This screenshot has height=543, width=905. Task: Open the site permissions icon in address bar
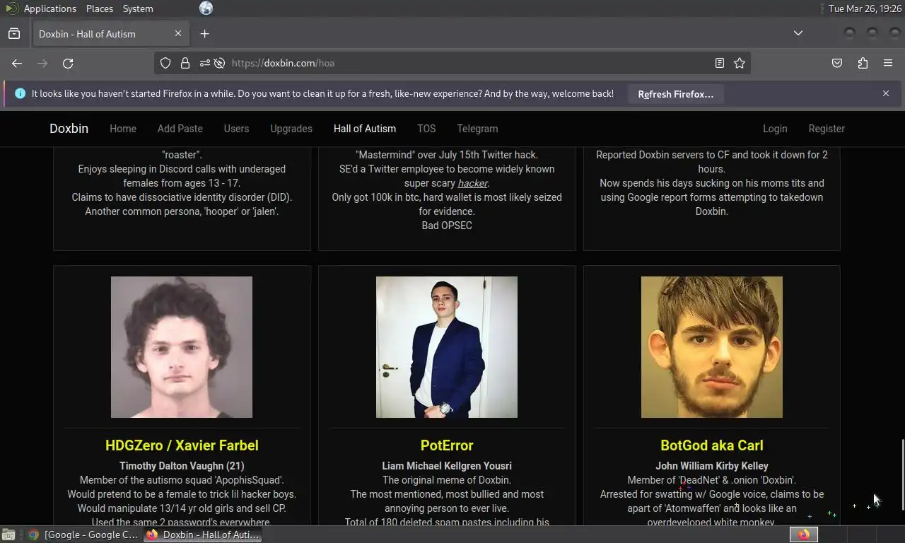pyautogui.click(x=204, y=63)
